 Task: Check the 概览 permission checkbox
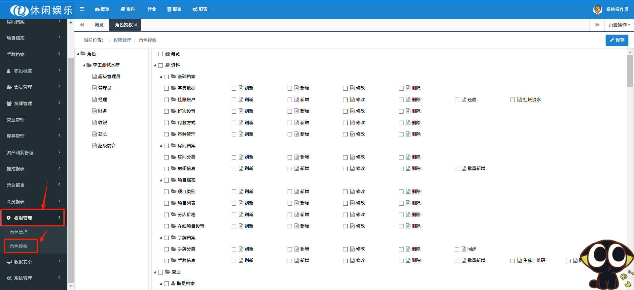pos(160,54)
